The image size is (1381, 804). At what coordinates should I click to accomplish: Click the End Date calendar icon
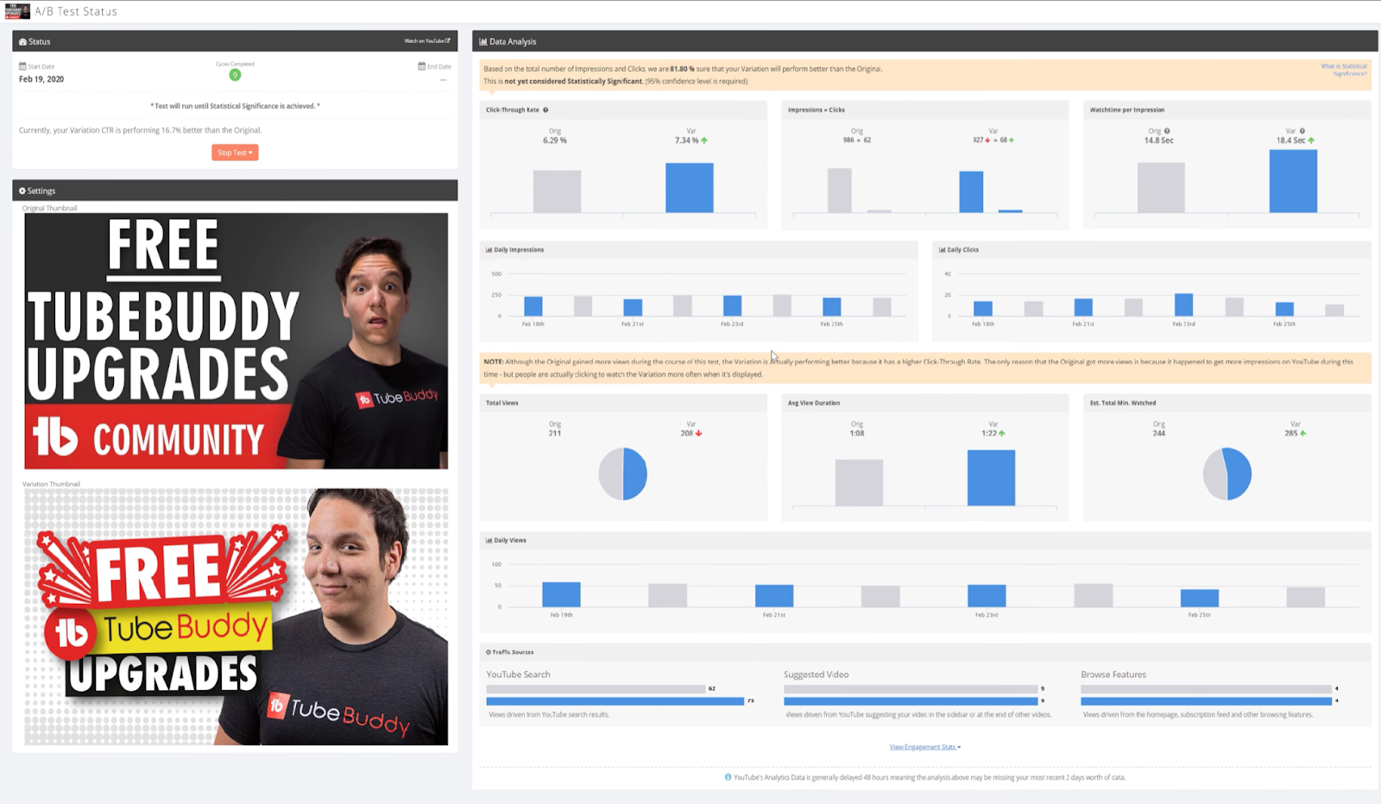[422, 66]
